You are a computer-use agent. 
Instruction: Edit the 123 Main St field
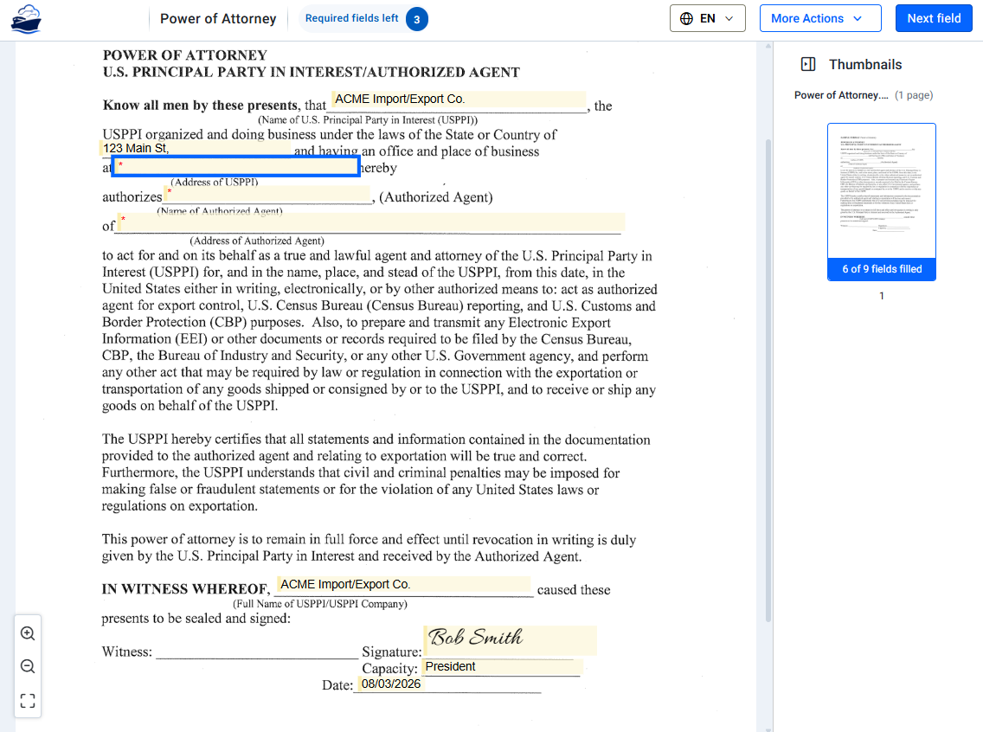[195, 148]
